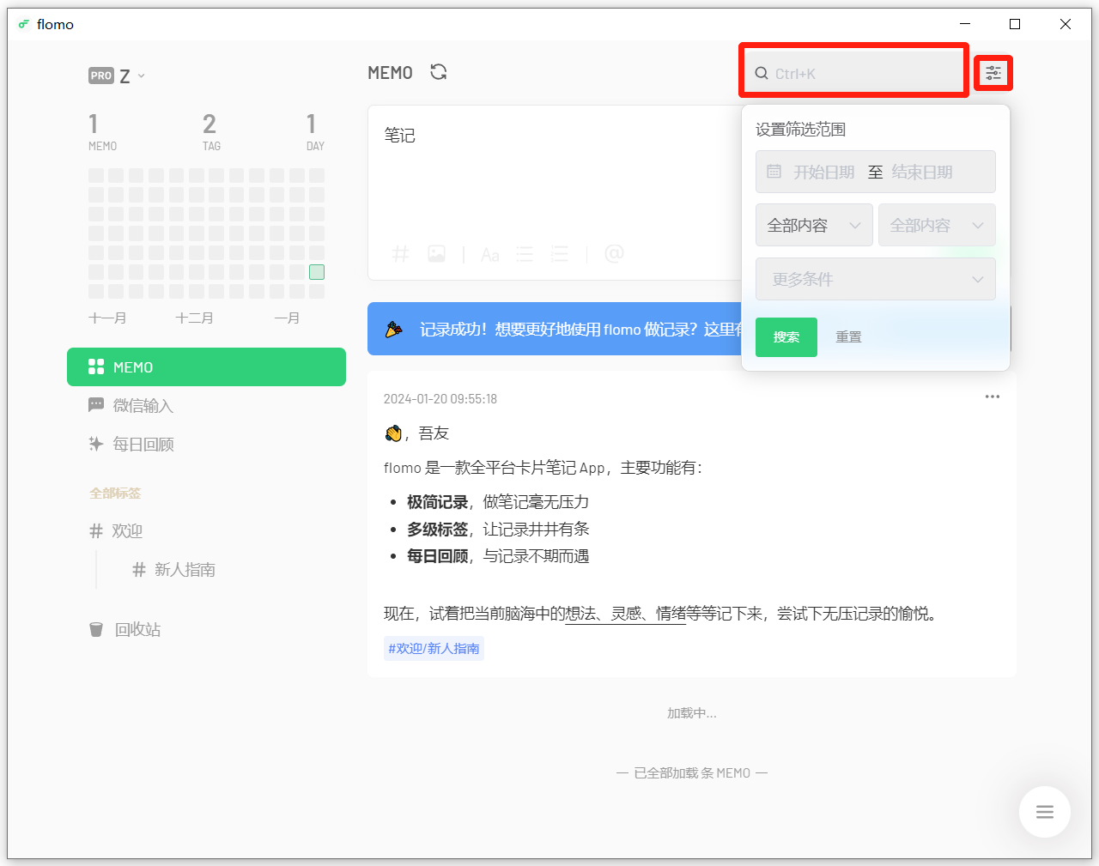Open the three-dot menu on memo card
This screenshot has height=866, width=1099.
(x=993, y=397)
